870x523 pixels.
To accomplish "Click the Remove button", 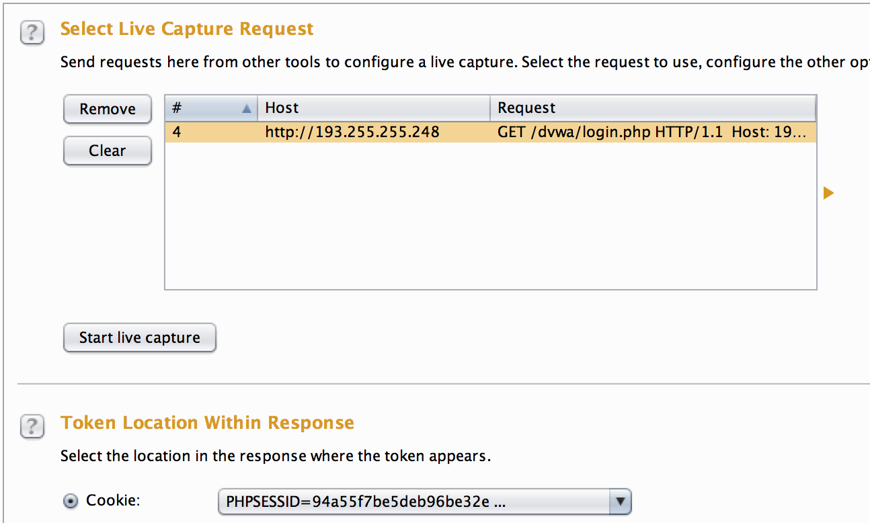I will [108, 109].
